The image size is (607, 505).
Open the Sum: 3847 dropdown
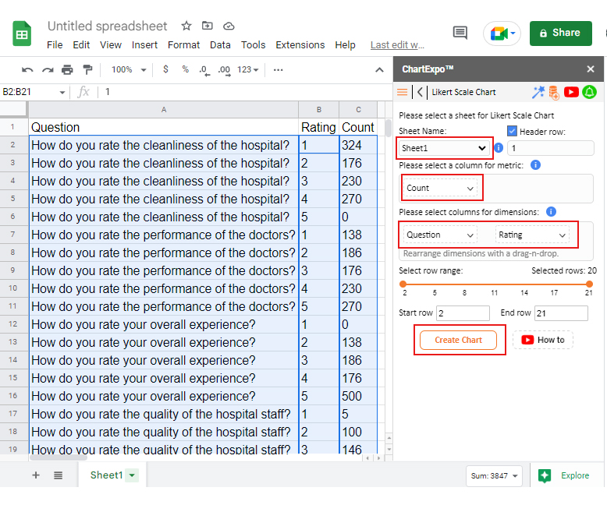tap(494, 475)
